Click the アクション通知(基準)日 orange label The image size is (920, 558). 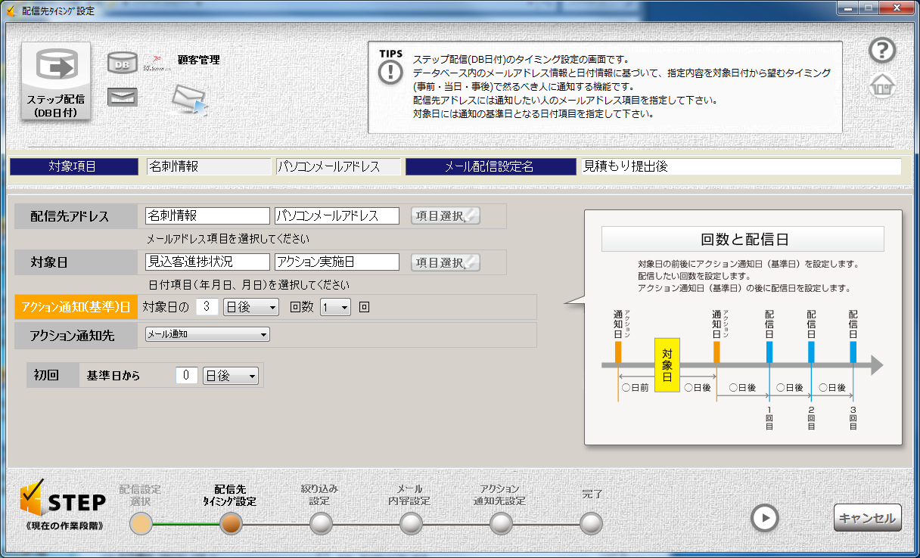pyautogui.click(x=76, y=307)
